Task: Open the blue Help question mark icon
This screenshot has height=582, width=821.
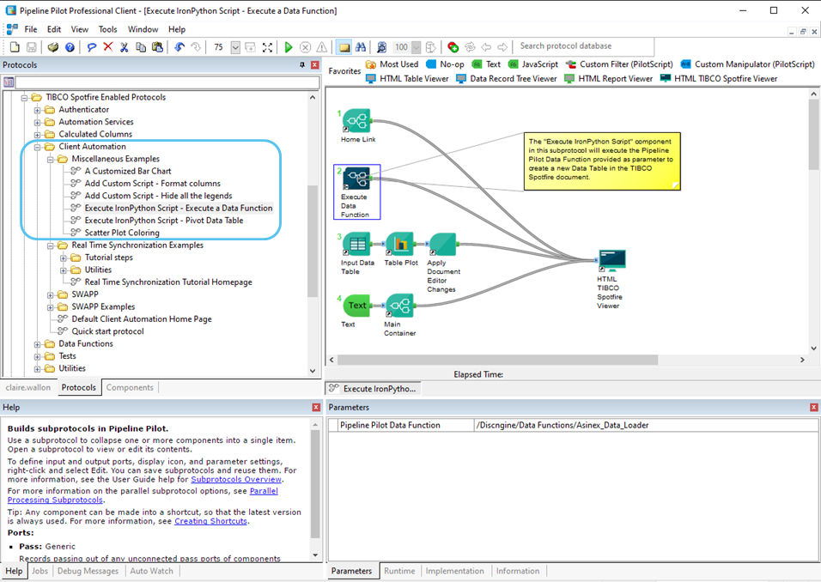Action: coord(70,47)
